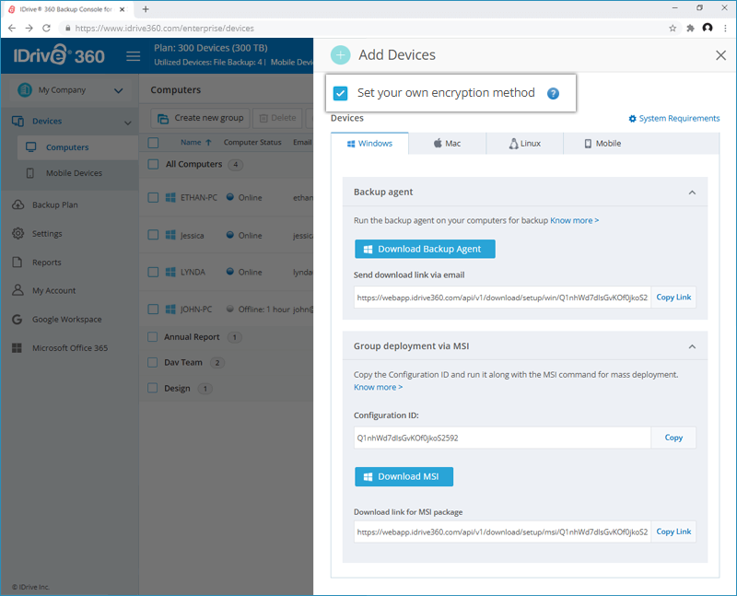Switch to the Mac tab
This screenshot has width=737, height=596.
pyautogui.click(x=448, y=144)
